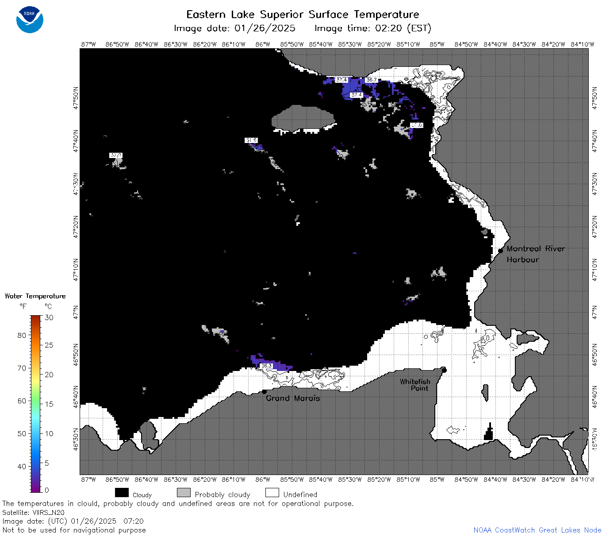Click the Eastern Lake Superior Surface Temperature title
Viewport: 606px width, 537px height.
(303, 15)
